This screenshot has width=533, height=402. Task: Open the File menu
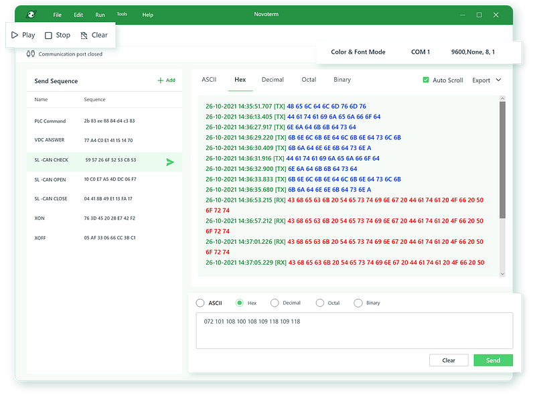tap(57, 15)
